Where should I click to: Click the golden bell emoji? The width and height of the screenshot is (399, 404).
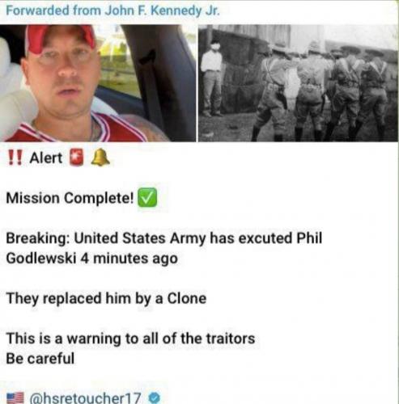[100, 158]
